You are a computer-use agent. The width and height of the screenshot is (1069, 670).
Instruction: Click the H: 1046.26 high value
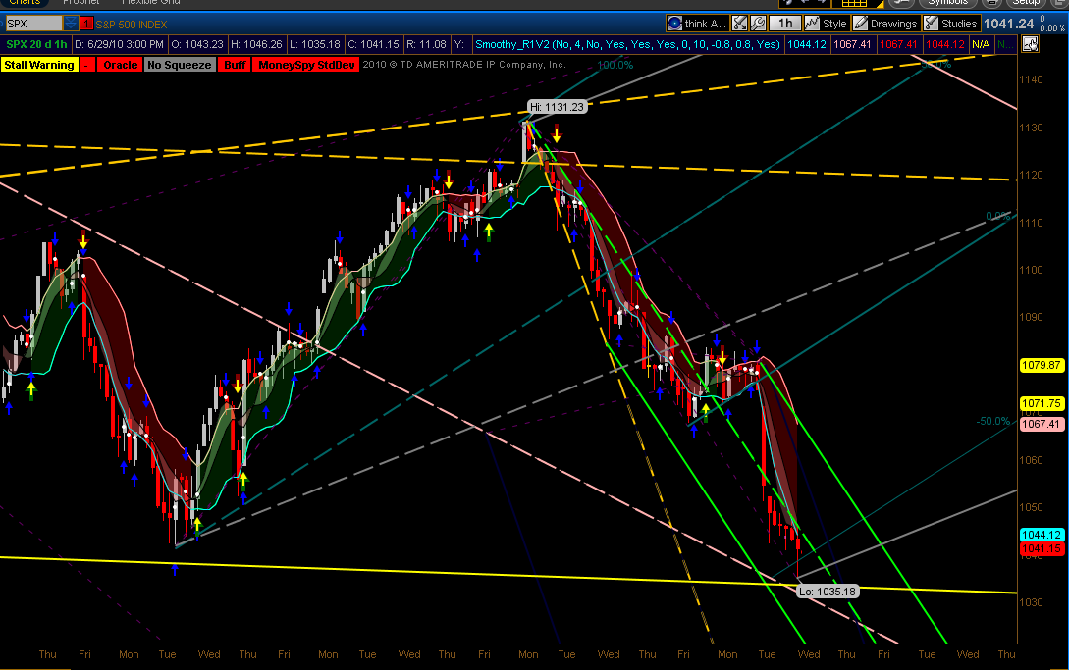click(x=256, y=44)
